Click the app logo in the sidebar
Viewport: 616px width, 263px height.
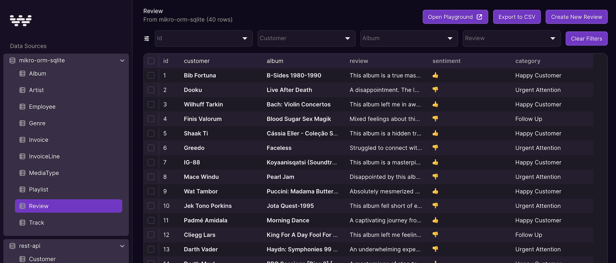[21, 20]
